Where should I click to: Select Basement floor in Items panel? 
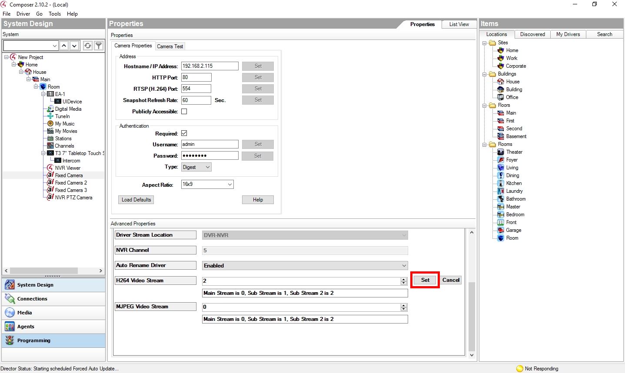pos(516,136)
